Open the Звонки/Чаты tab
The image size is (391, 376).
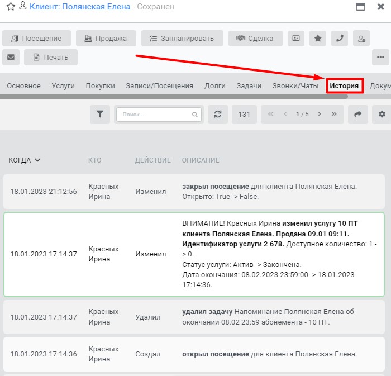click(295, 86)
